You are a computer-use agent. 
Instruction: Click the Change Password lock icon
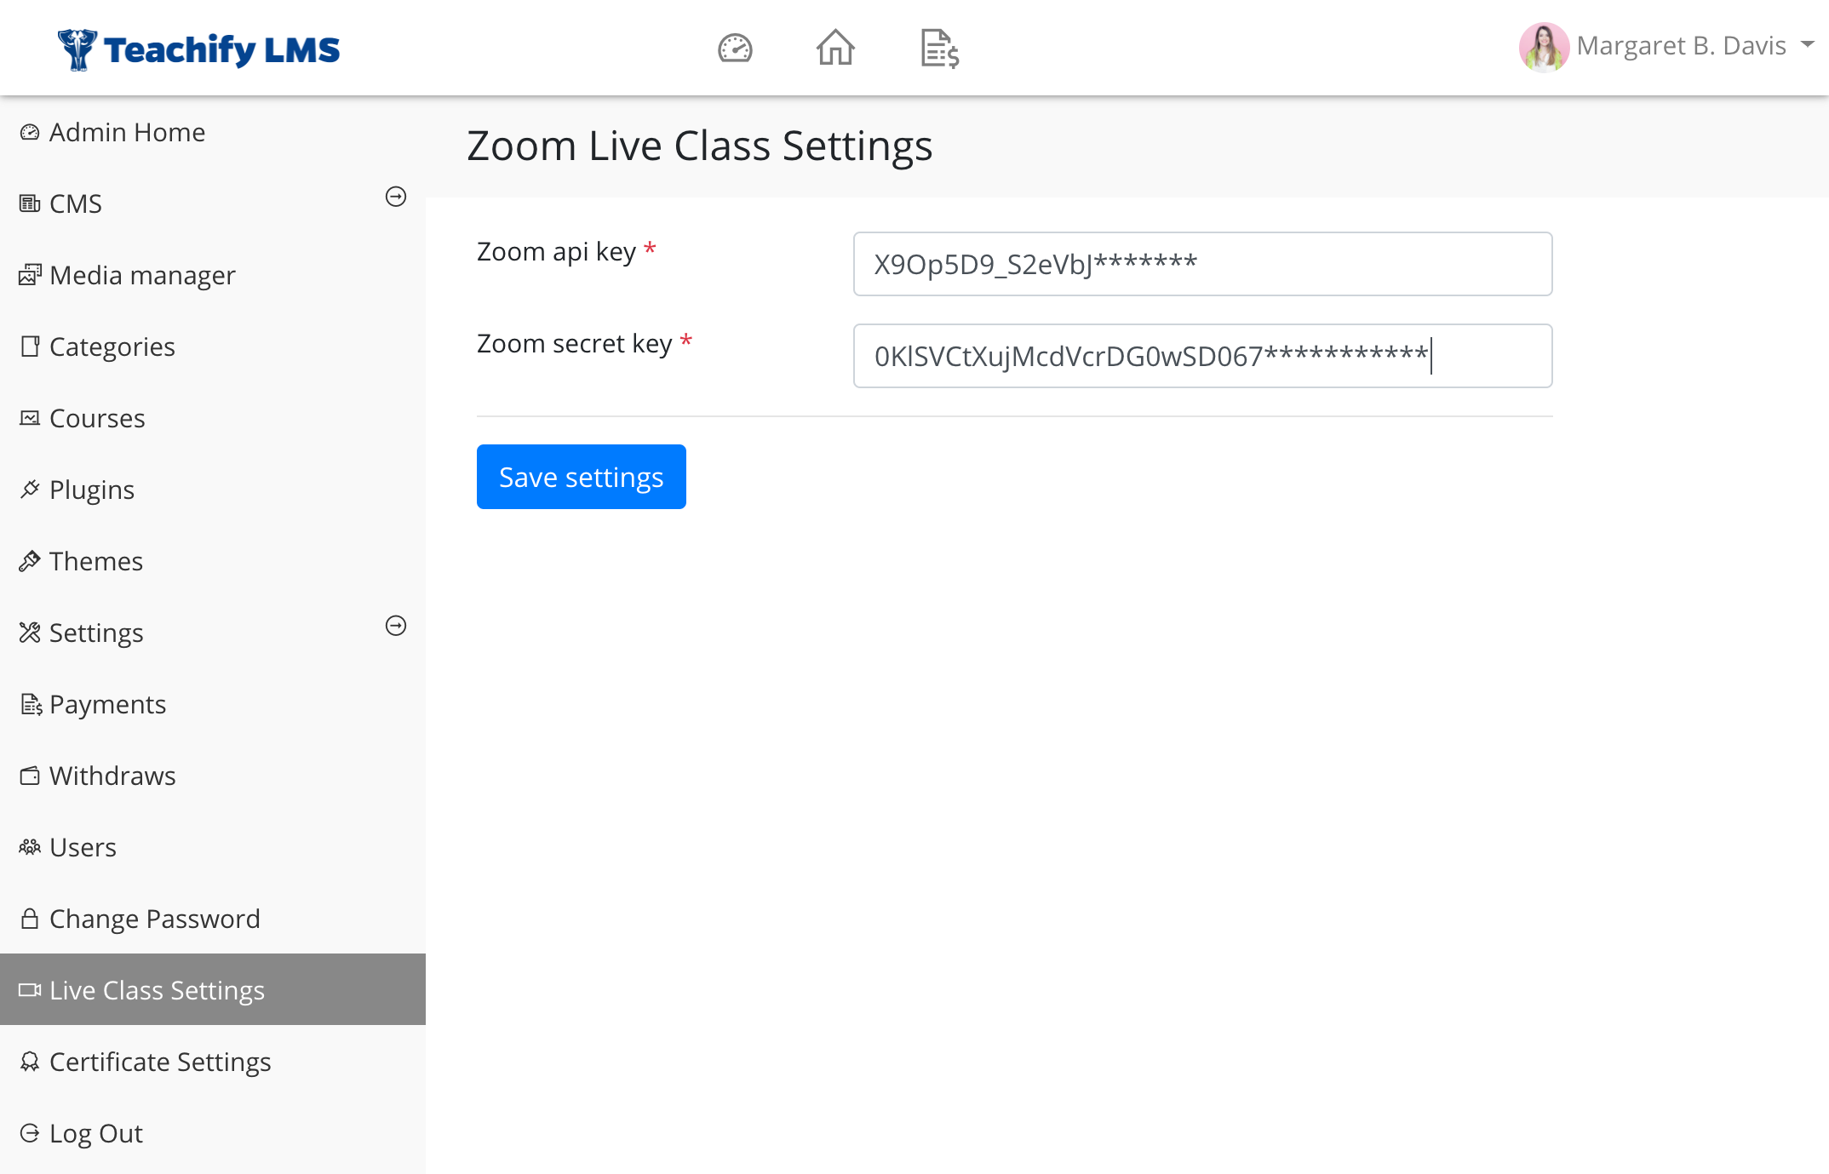click(30, 919)
